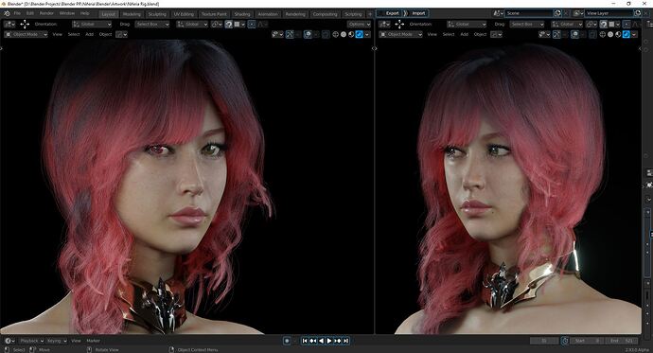Switch to the Animation workspace tab
Viewport: 653px width, 353px height.
[x=268, y=14]
